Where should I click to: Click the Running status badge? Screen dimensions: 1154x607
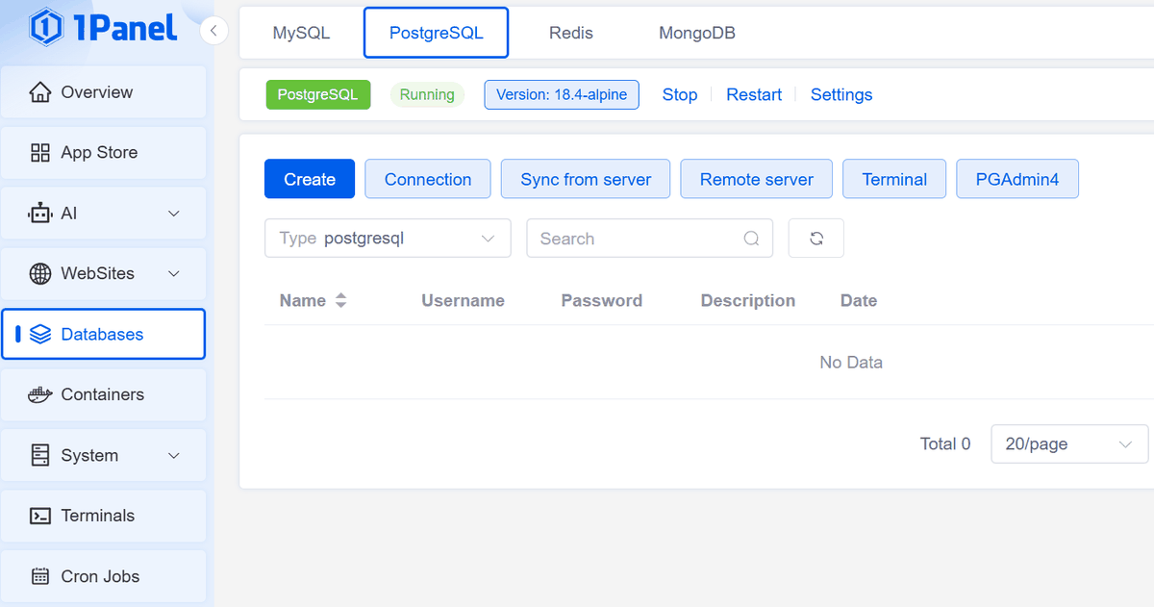click(x=427, y=94)
